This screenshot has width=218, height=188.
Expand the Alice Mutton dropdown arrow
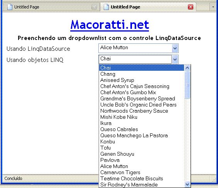pyautogui.click(x=175, y=48)
